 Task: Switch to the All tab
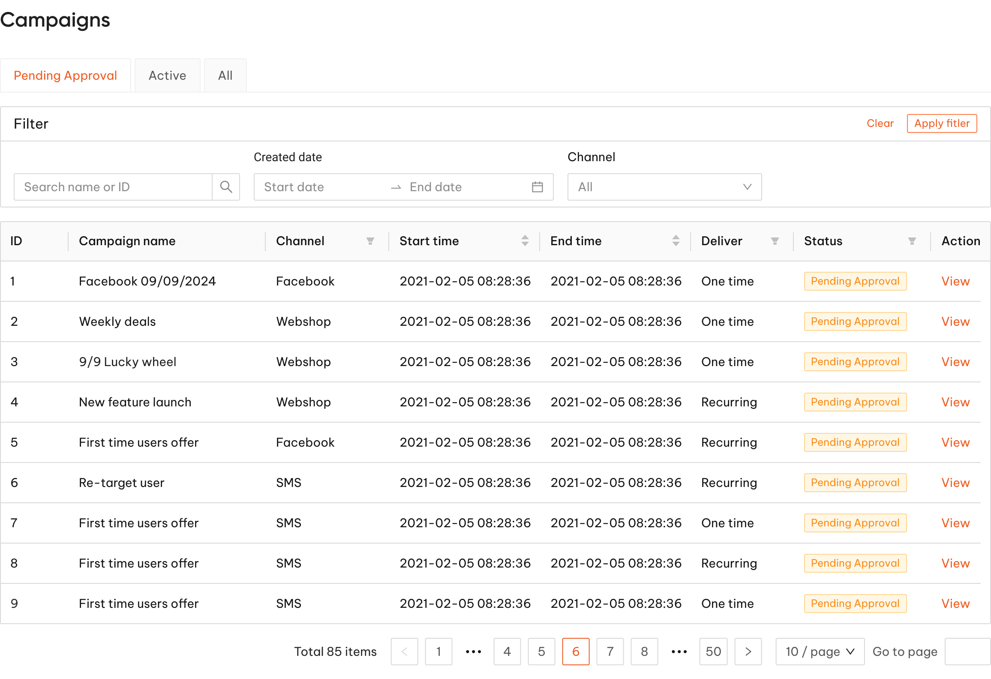click(x=225, y=75)
